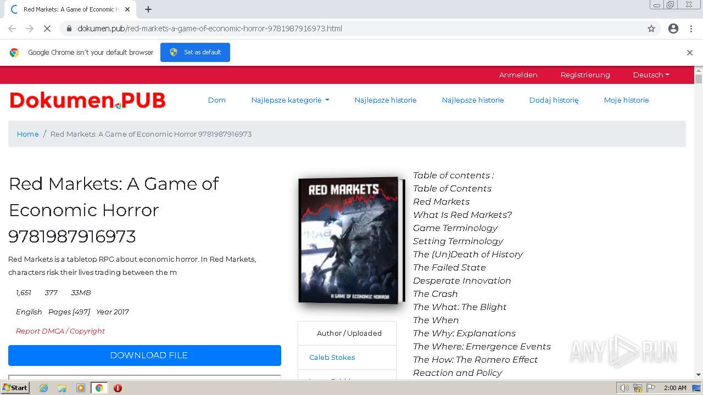Screen dimensions: 703x395
Task: Expand the Najlepsze kategorie dropdown
Action: coord(290,100)
